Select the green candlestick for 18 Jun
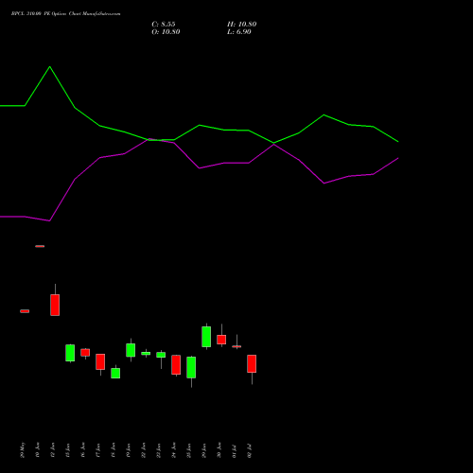Screen dimensions: 473x473 (115, 373)
